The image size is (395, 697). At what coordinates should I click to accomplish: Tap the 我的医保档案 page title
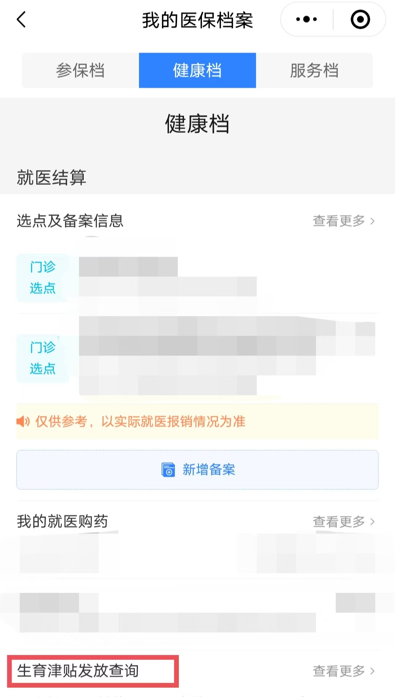click(x=197, y=20)
